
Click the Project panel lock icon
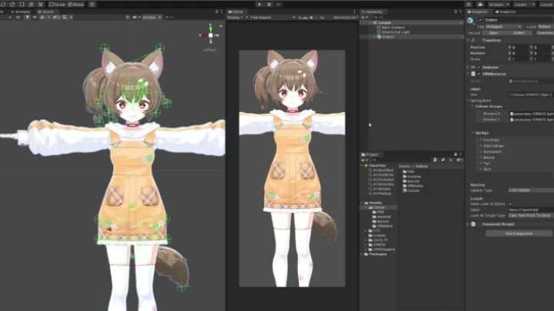pyautogui.click(x=456, y=154)
